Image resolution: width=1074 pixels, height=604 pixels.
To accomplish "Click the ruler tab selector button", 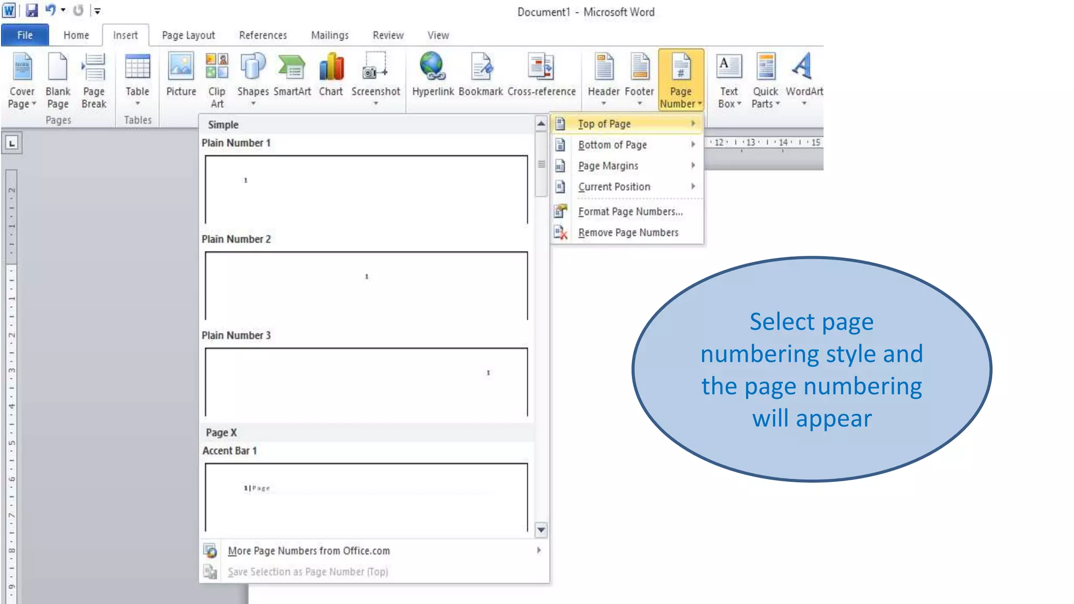I will (x=12, y=143).
